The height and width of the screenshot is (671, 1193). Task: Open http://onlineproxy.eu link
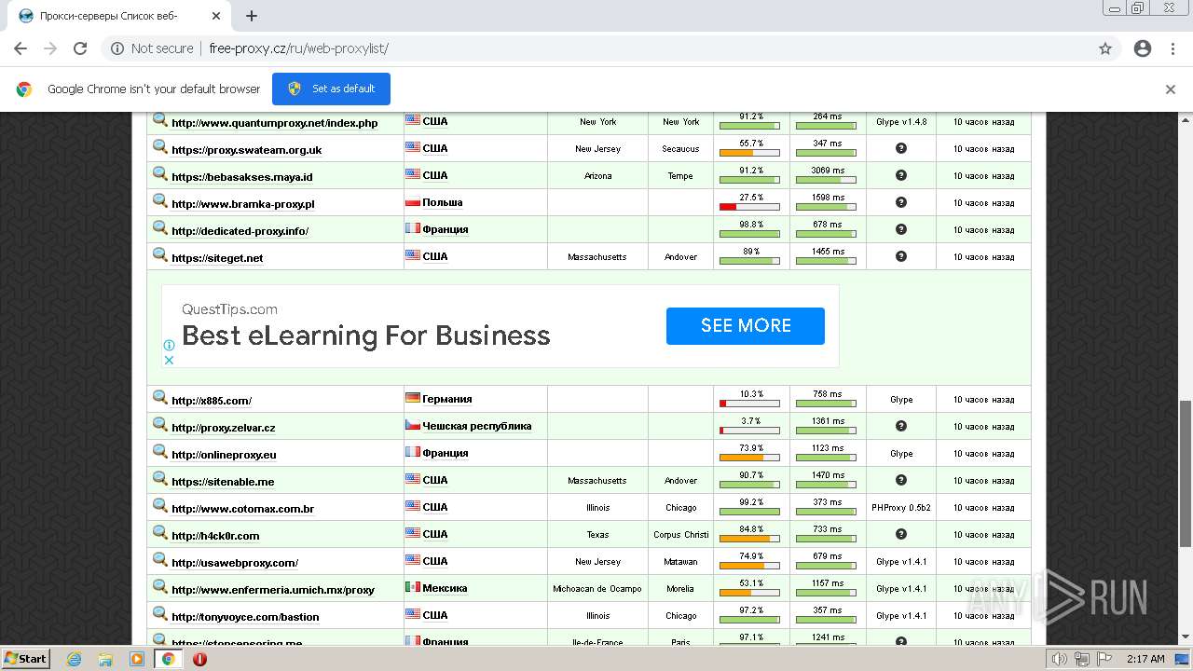[224, 455]
